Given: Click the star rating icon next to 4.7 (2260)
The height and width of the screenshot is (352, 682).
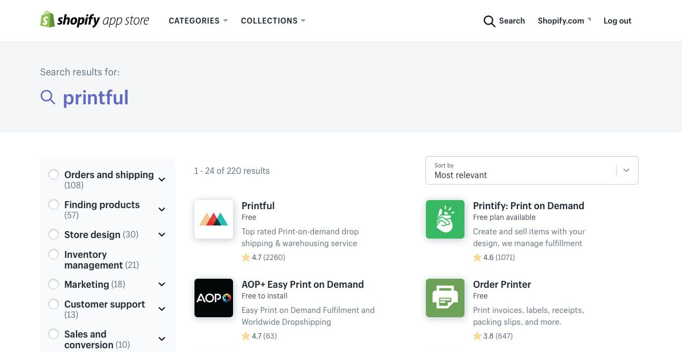Looking at the screenshot, I should point(245,257).
